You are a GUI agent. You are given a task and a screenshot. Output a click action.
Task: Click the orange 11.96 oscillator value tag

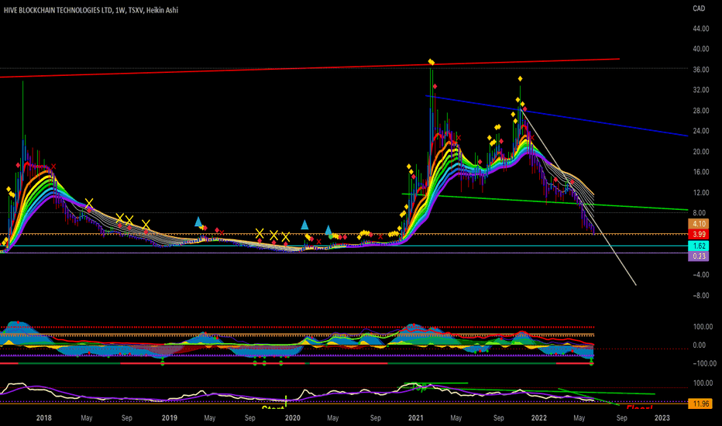(700, 404)
